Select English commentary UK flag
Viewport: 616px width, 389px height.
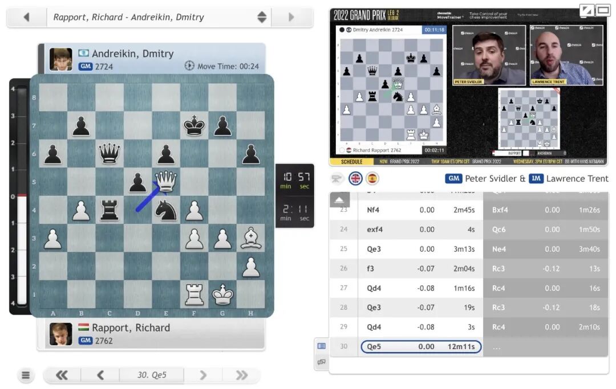coord(355,179)
